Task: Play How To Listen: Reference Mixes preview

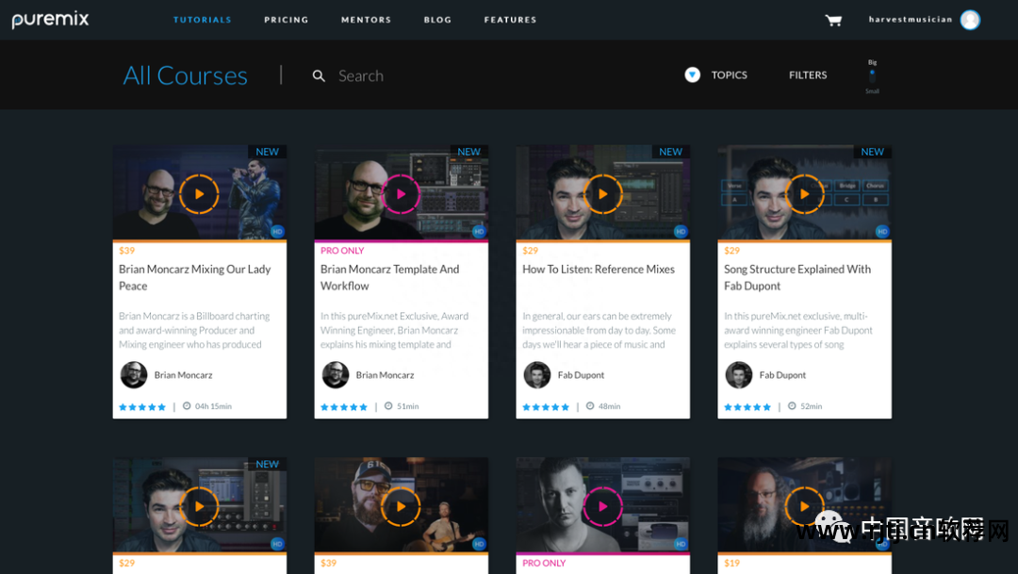Action: point(602,194)
